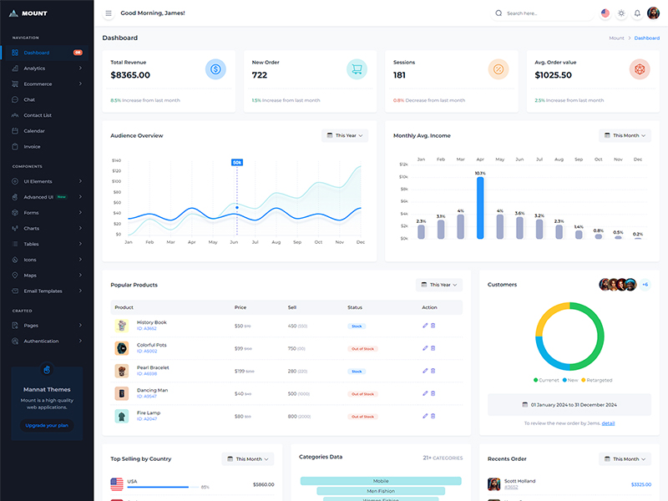Click the Total Revenue dollar icon
Viewport: 668px width, 501px height.
pyautogui.click(x=215, y=69)
